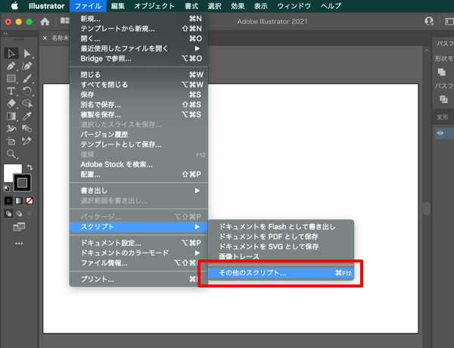Collapse the toolbar double-arrow
The height and width of the screenshot is (348, 454).
click(5, 33)
